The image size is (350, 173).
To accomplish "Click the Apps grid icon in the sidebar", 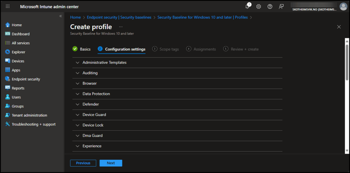I will 8,70.
